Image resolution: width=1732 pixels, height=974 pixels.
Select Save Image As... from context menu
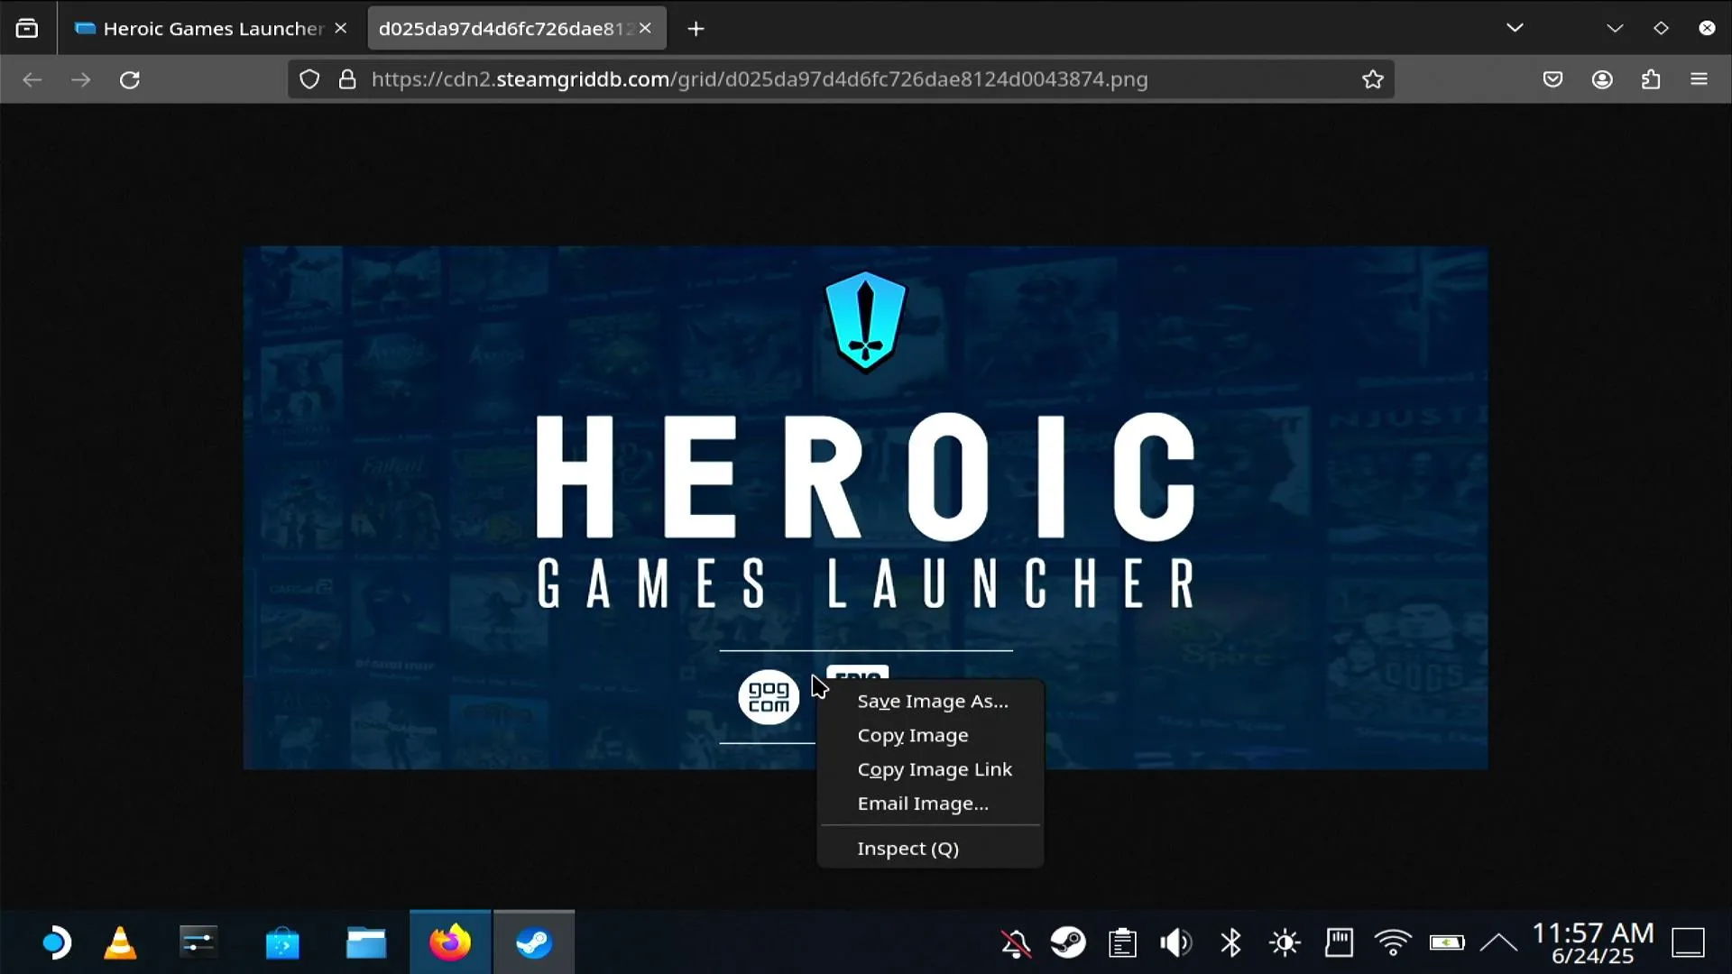[x=930, y=701]
